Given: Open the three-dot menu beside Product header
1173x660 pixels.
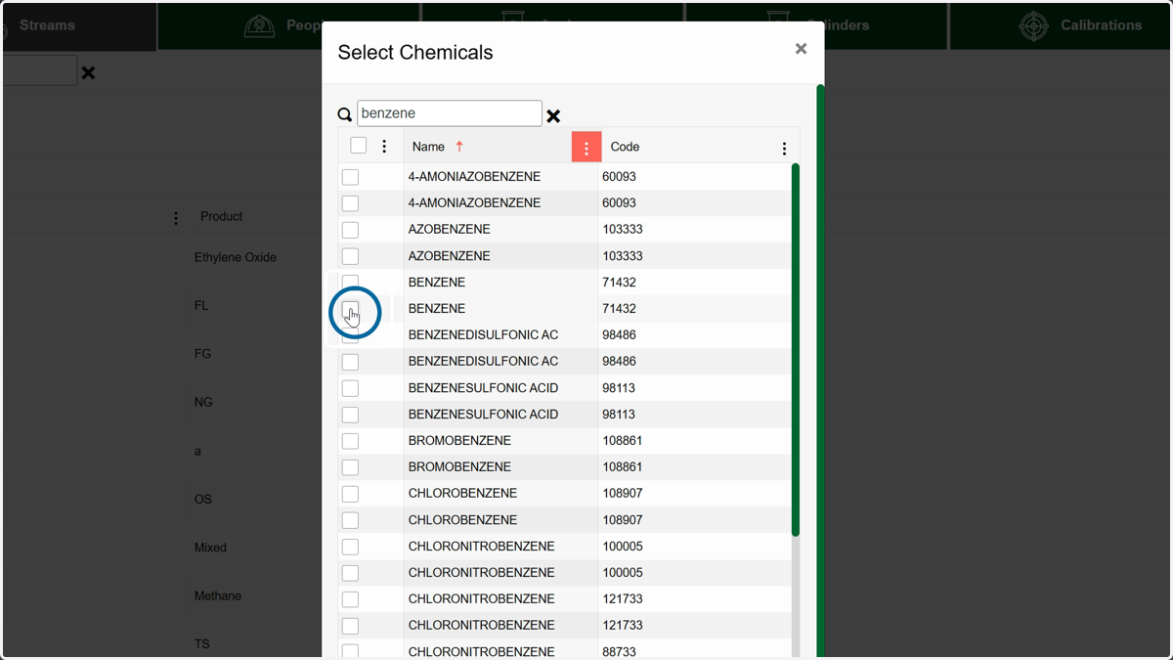Looking at the screenshot, I should point(176,218).
